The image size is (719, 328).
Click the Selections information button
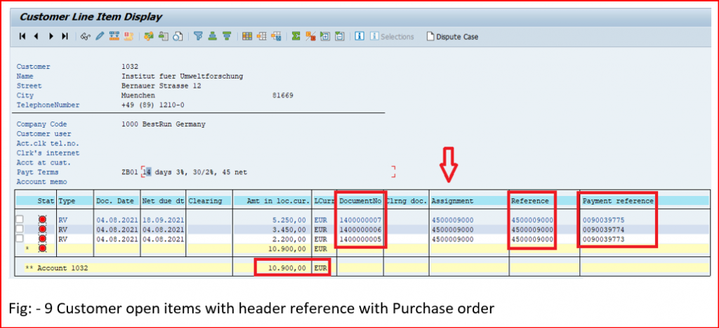click(x=392, y=37)
